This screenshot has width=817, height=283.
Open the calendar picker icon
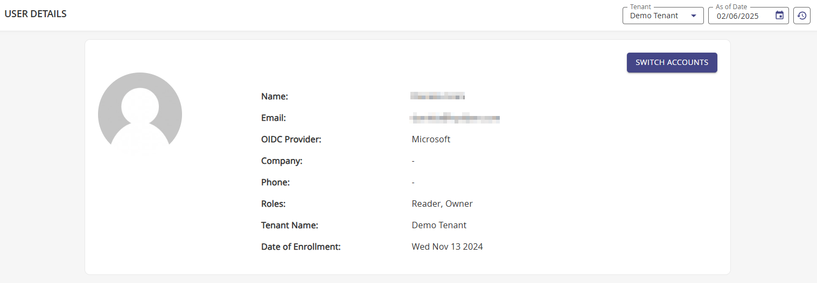(x=779, y=16)
